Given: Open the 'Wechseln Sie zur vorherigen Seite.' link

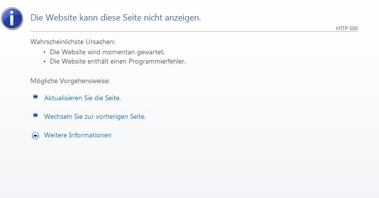Looking at the screenshot, I should (x=95, y=116).
